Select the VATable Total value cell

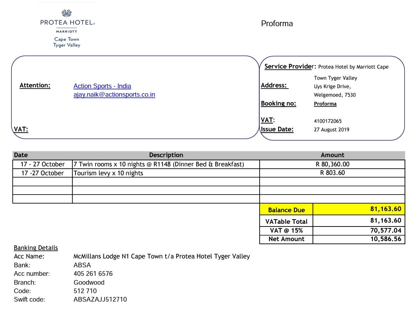(359, 221)
